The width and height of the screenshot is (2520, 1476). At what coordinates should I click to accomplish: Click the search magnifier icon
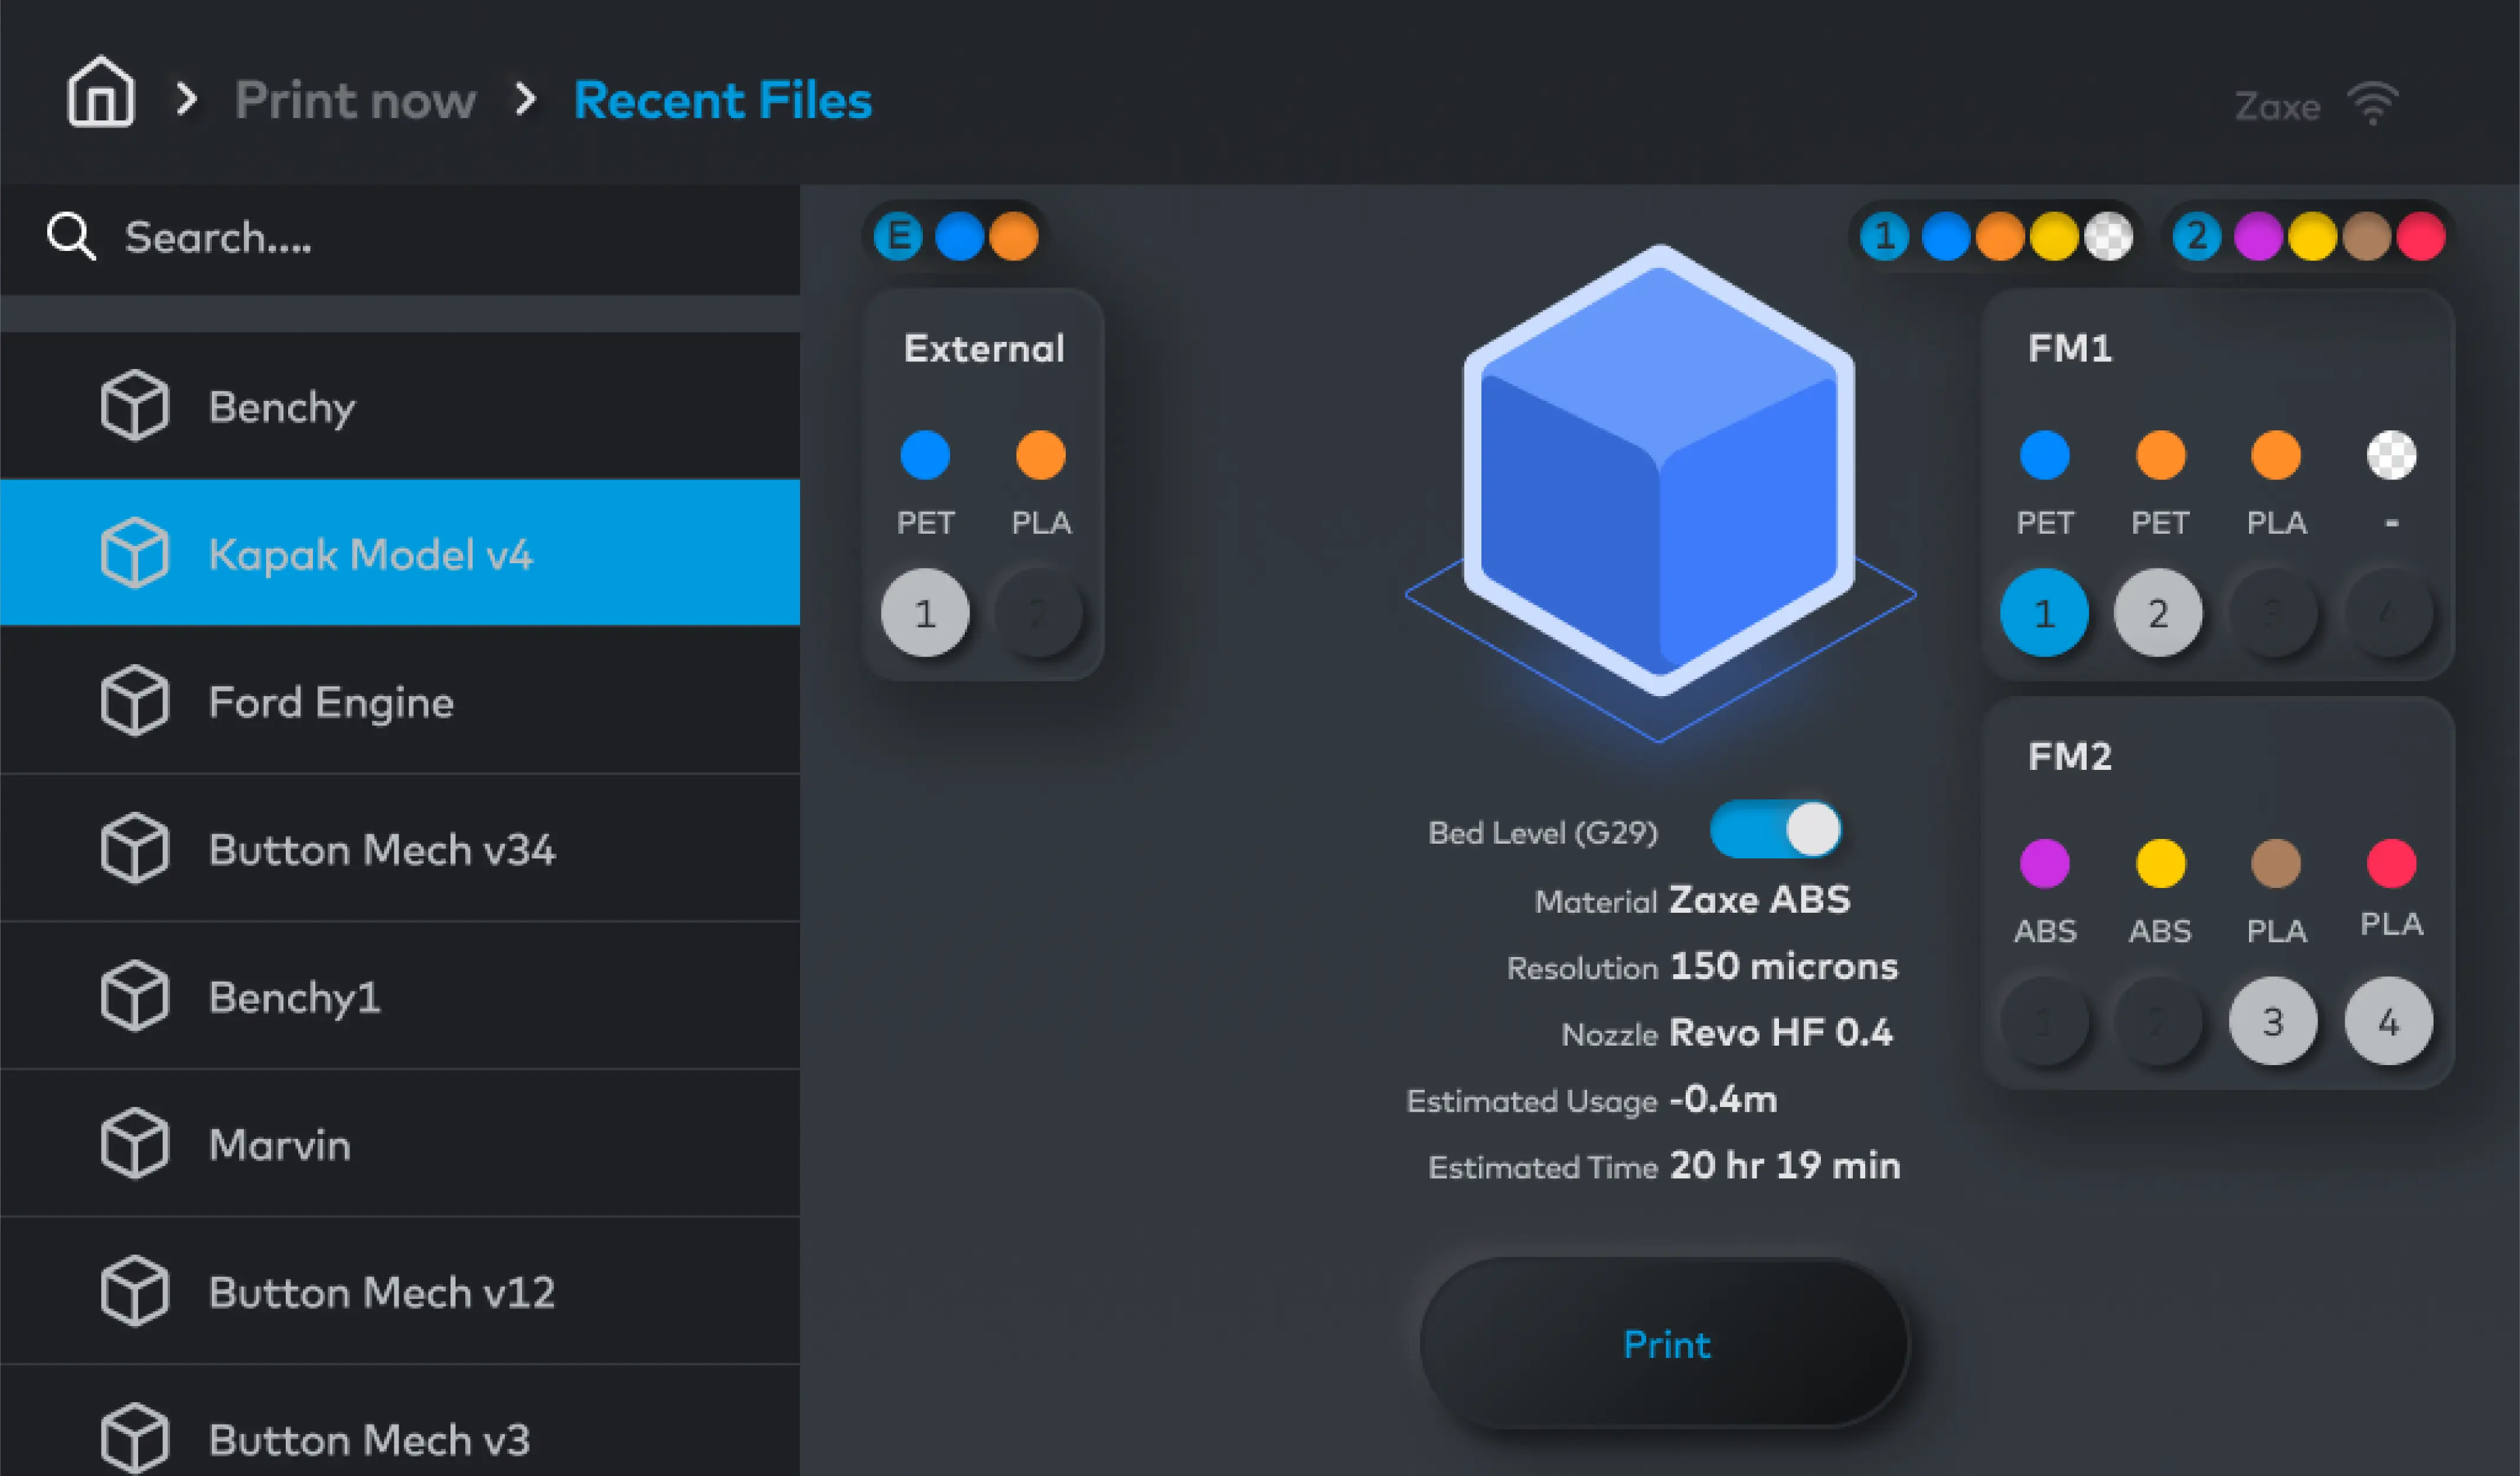point(70,237)
